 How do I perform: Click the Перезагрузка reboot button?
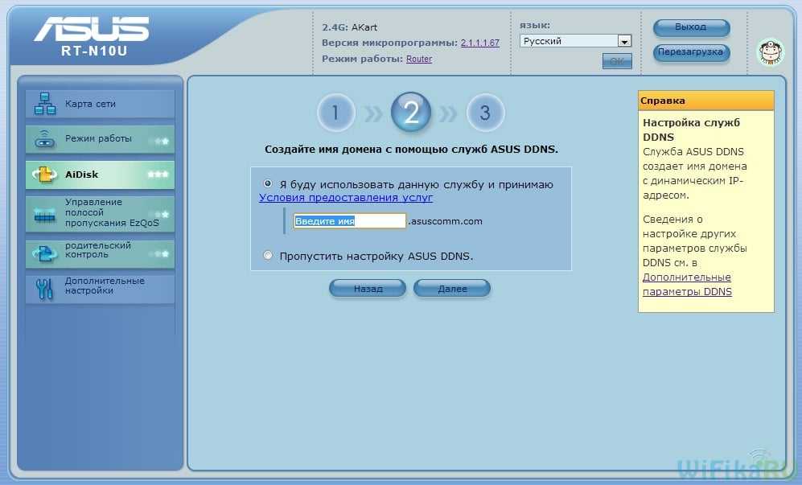[691, 52]
